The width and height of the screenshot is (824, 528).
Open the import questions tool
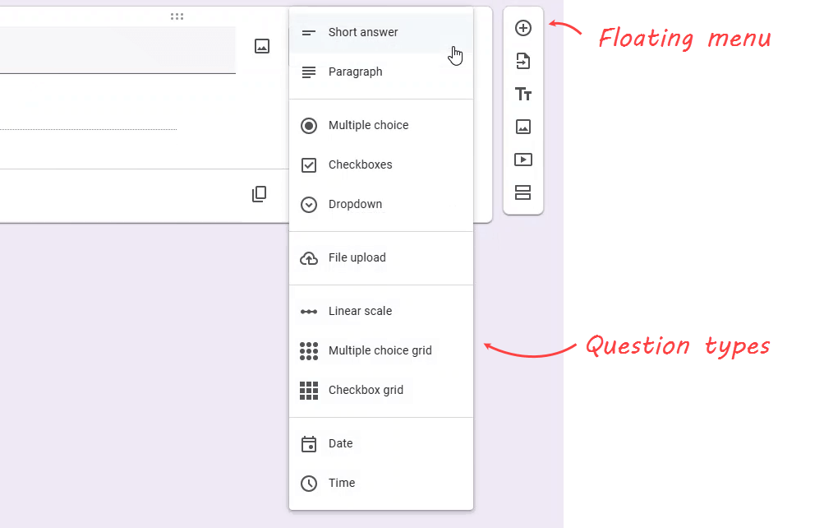523,61
